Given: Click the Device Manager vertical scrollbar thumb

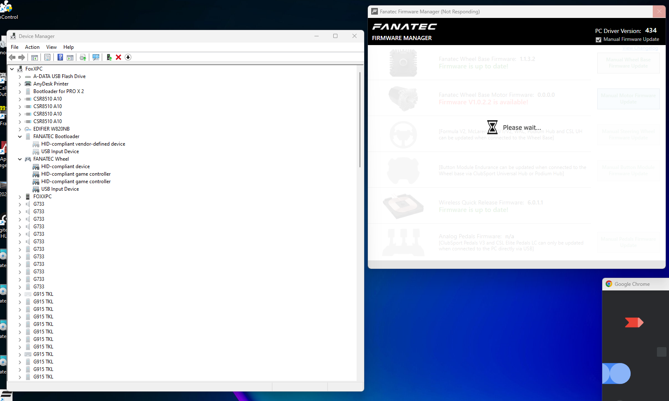Looking at the screenshot, I should click(360, 119).
